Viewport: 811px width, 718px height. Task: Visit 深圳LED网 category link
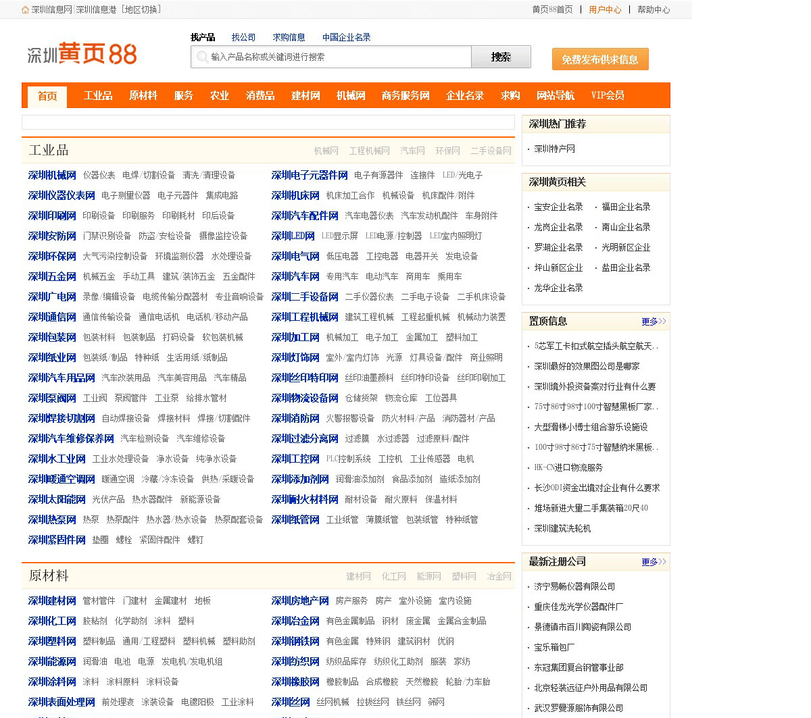293,236
